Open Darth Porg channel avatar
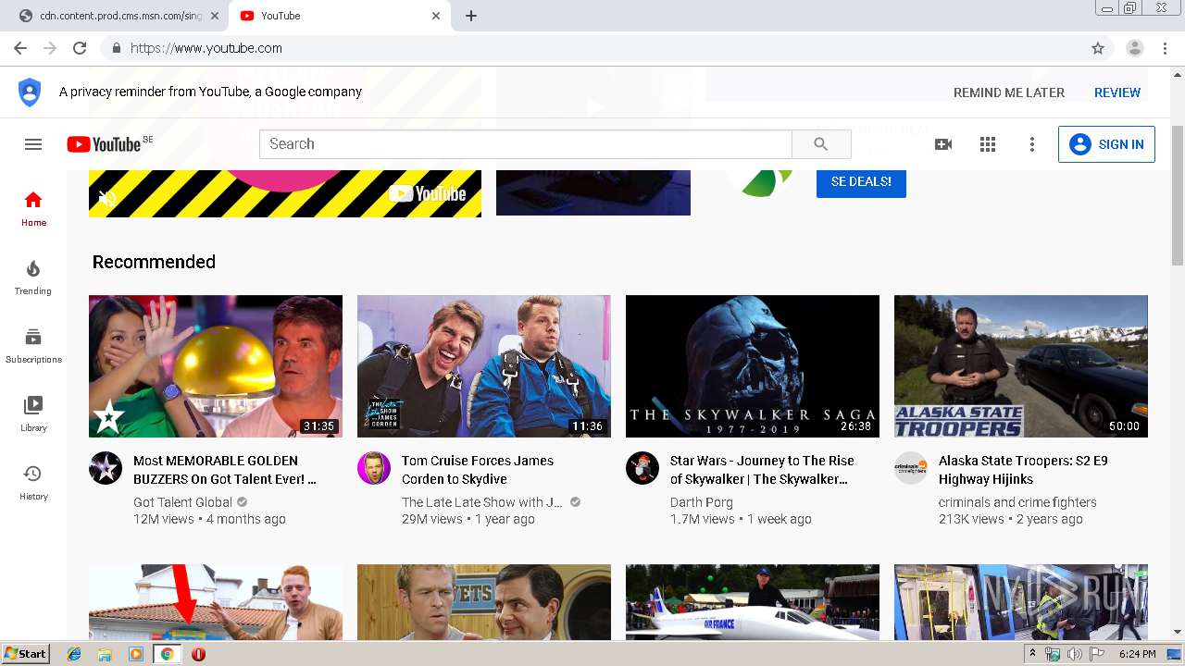Screen dimensions: 1185x666 tap(642, 468)
